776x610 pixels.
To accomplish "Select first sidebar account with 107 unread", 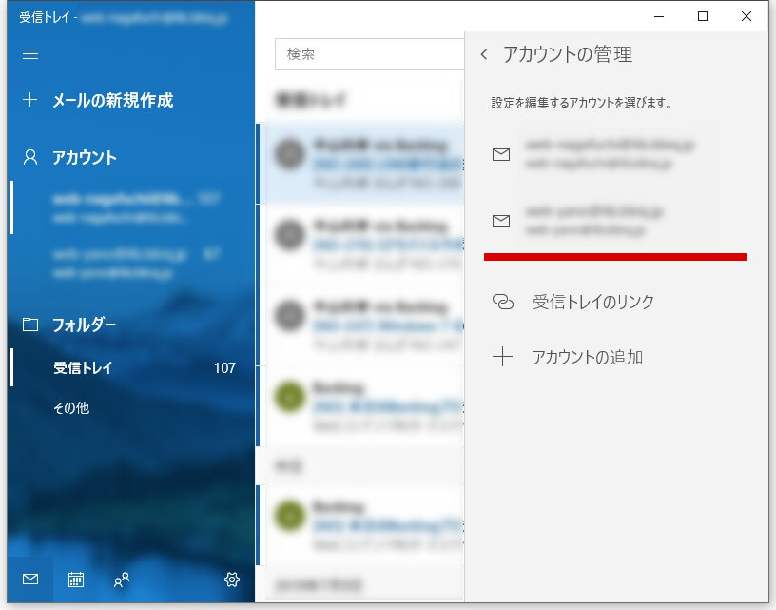I will pos(131,207).
